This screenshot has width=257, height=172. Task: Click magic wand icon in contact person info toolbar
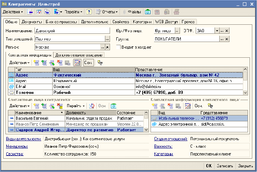click(210, 106)
